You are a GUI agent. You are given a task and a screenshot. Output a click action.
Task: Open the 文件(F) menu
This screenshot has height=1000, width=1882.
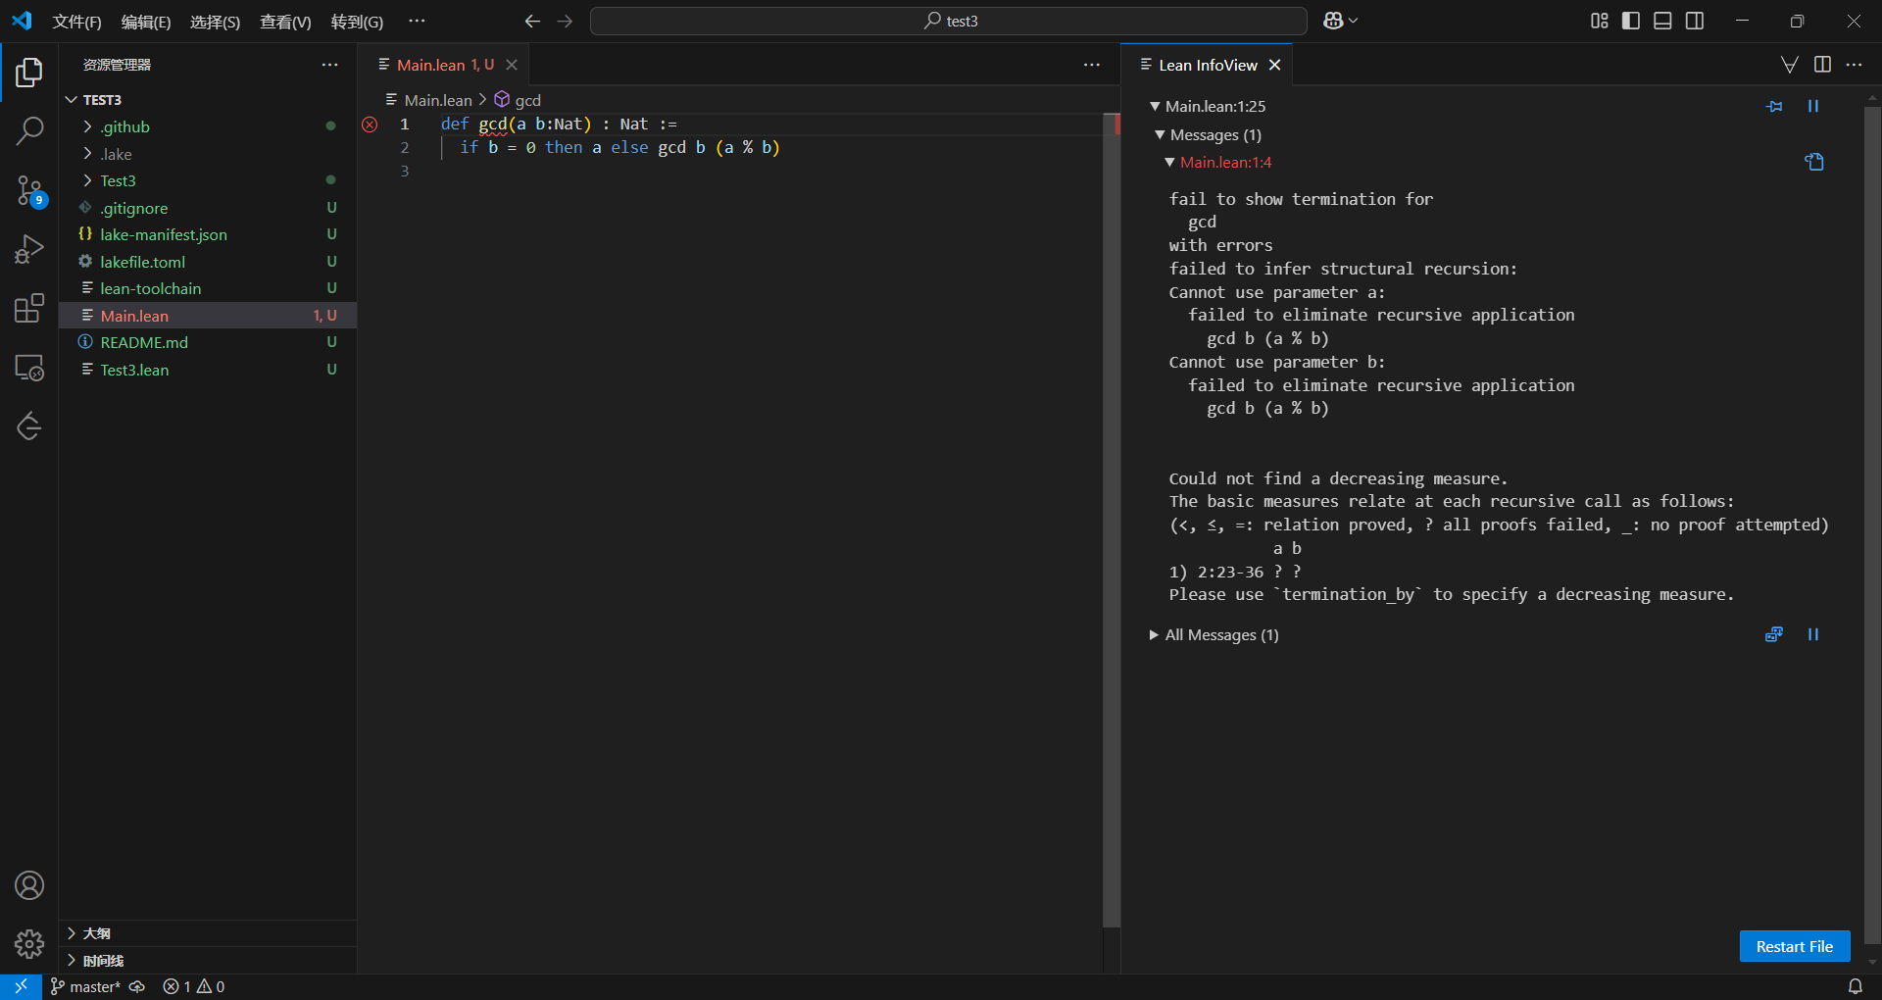click(76, 22)
